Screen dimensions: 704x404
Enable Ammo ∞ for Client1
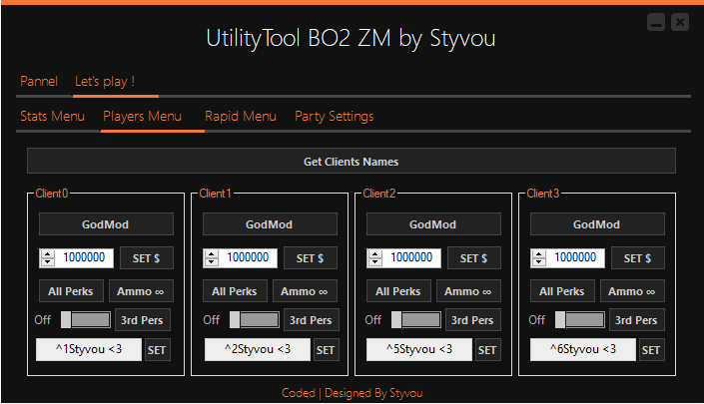305,291
